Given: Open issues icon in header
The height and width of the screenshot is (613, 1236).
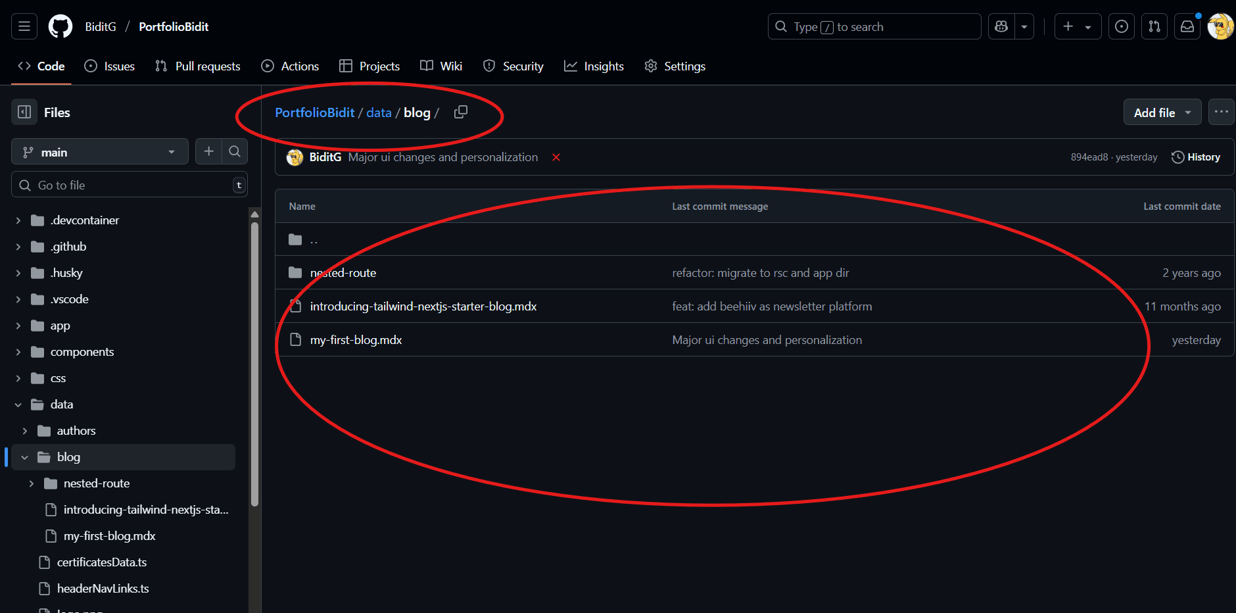Looking at the screenshot, I should (1122, 26).
